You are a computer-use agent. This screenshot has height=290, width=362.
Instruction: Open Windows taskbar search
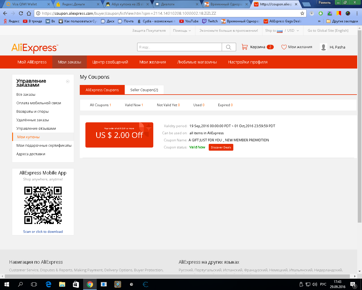20,284
